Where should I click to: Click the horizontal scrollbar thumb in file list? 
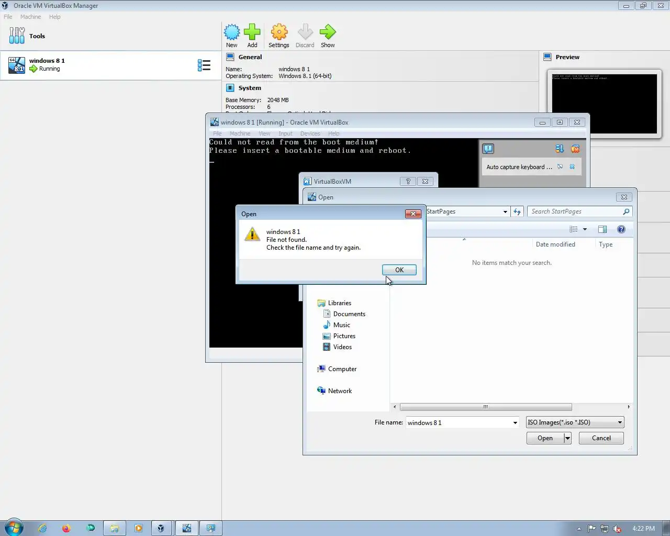pos(486,407)
